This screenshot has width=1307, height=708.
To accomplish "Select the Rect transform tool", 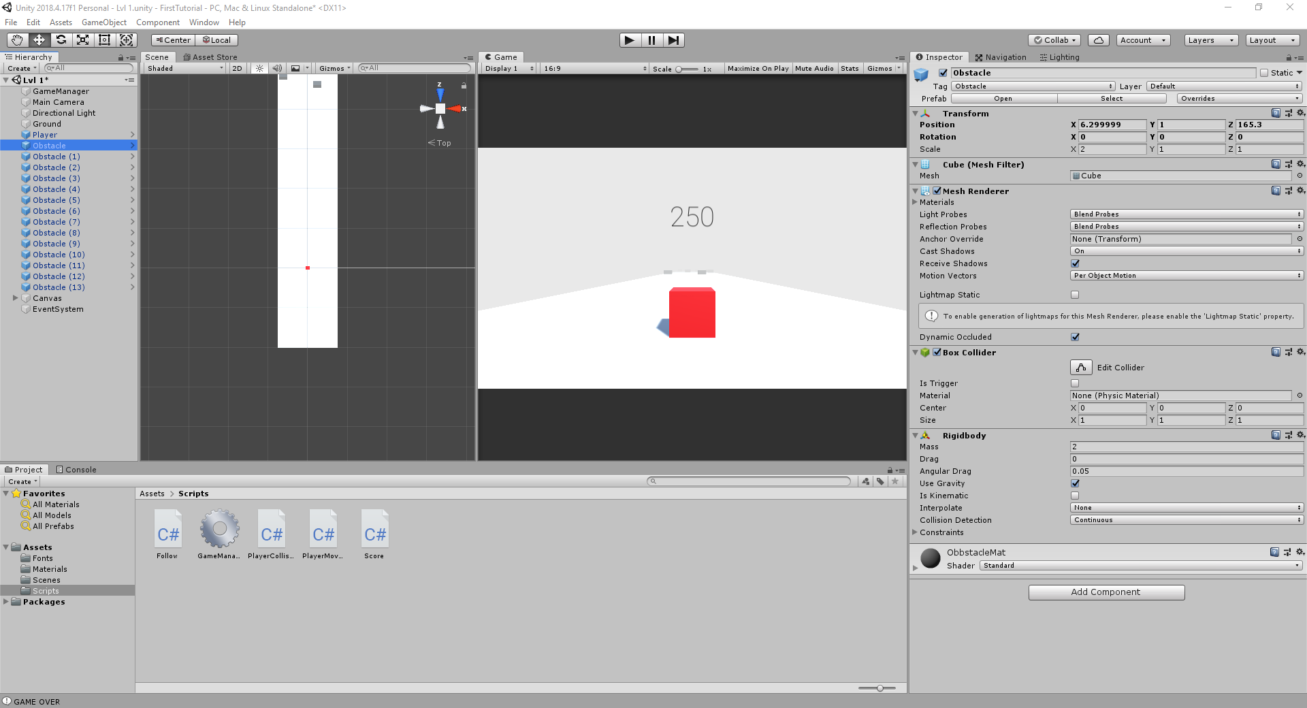I will click(x=104, y=40).
